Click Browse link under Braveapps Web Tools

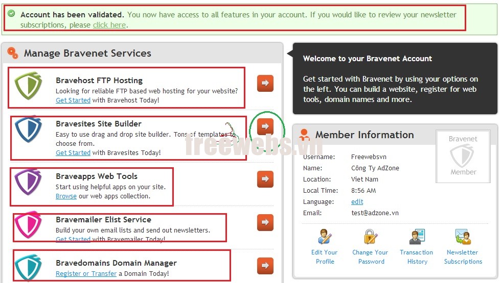pos(66,196)
